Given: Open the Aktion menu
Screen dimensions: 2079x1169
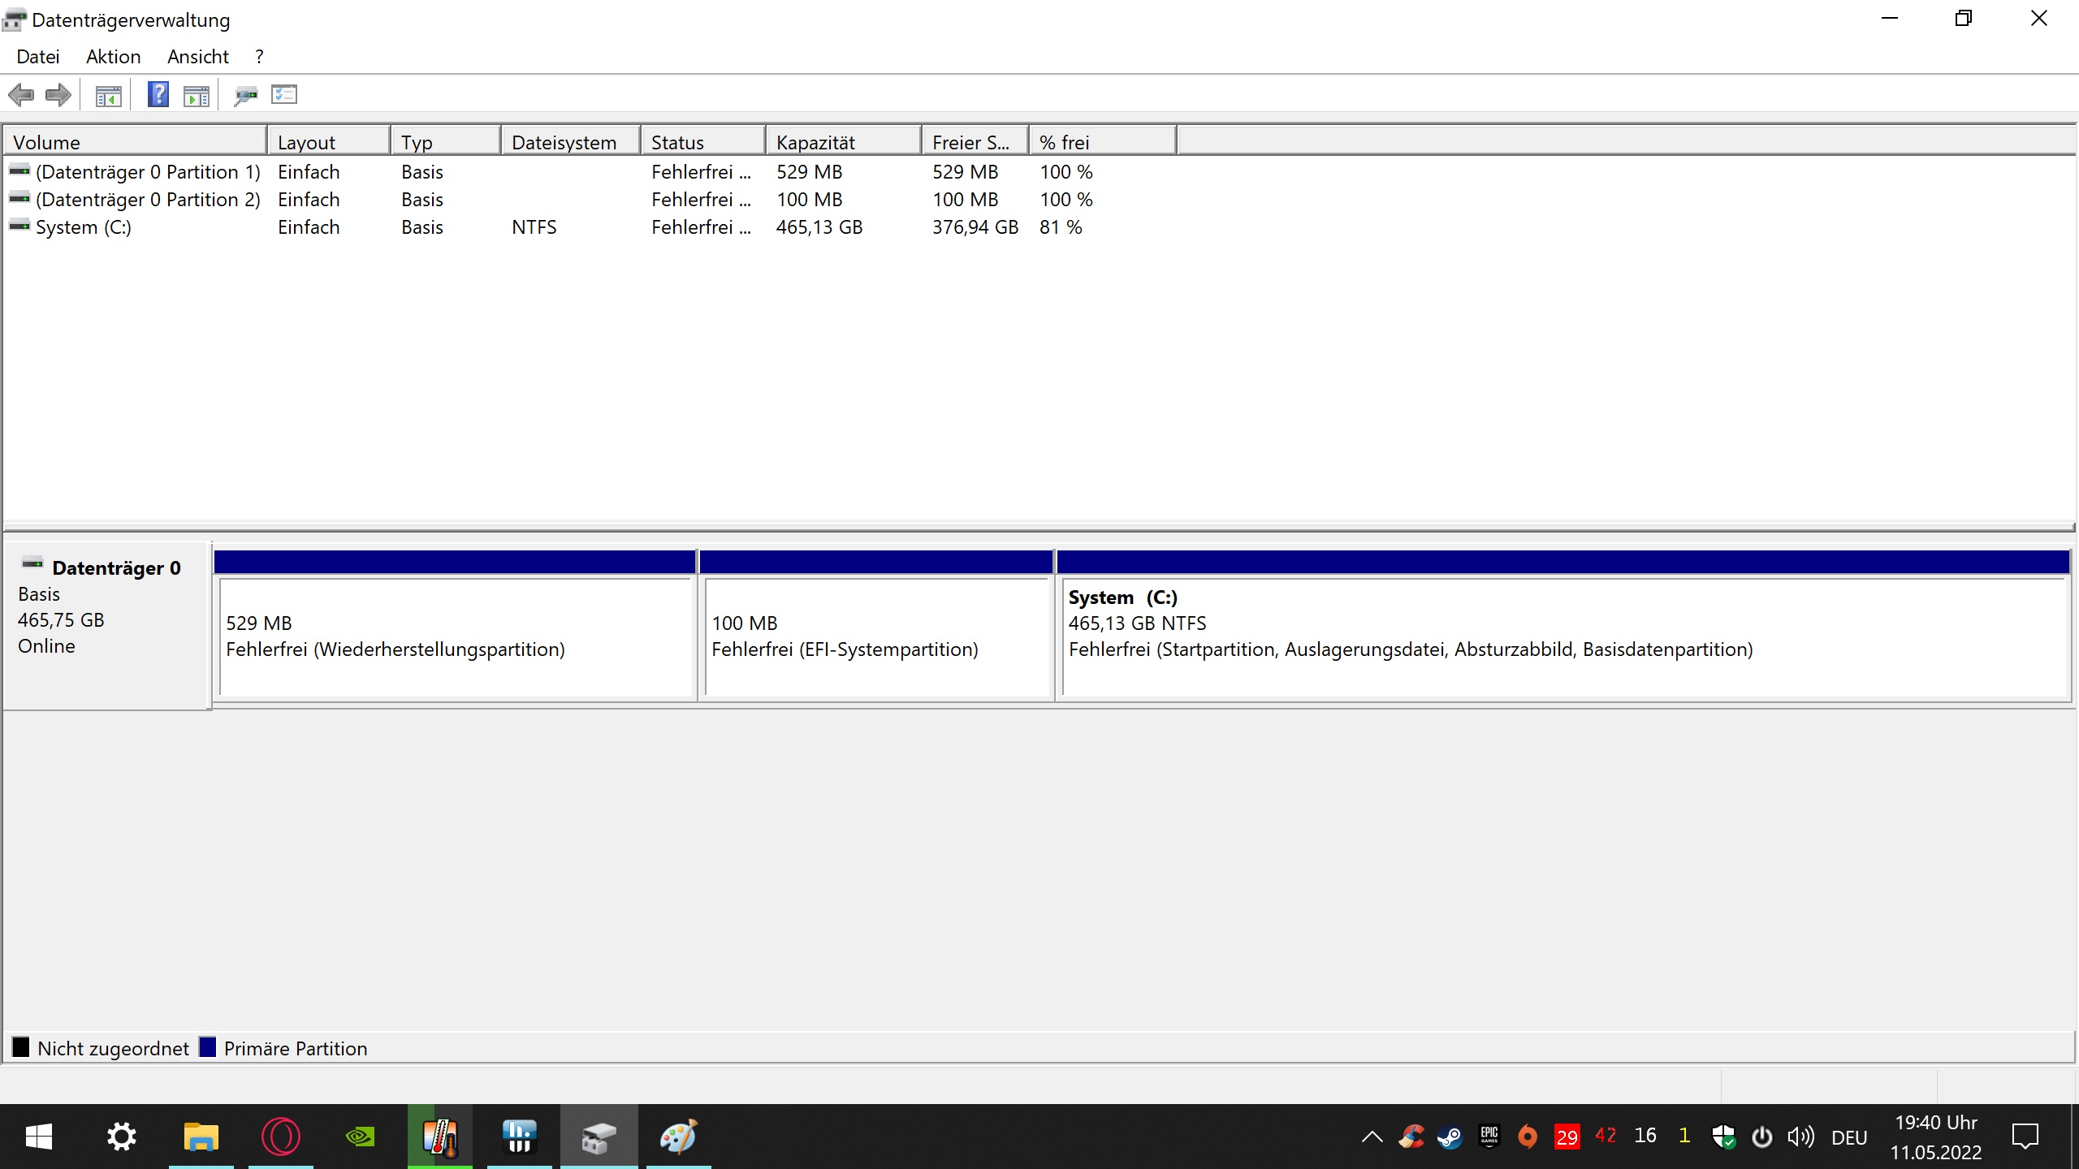Looking at the screenshot, I should (113, 57).
